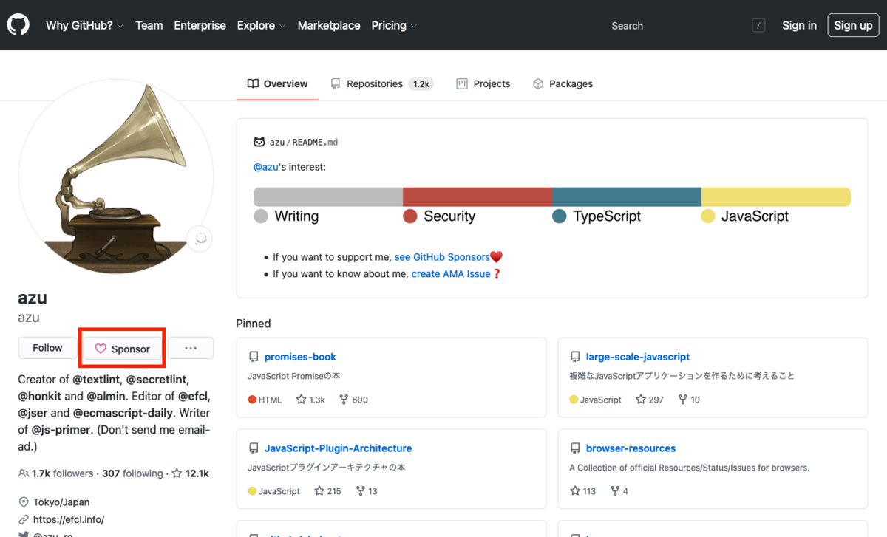Click the star icon on promises-book card
The image size is (887, 537).
303,399
